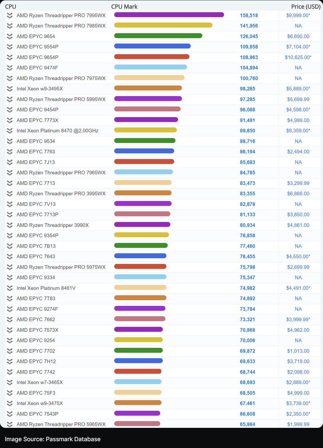The image size is (323, 448).
Task: Open AMD Ryzen Threadripper PRO 7965WX link
Action: point(61,173)
